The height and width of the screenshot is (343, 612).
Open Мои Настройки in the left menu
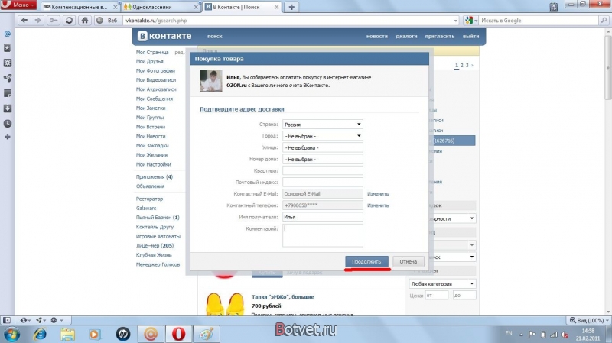154,164
